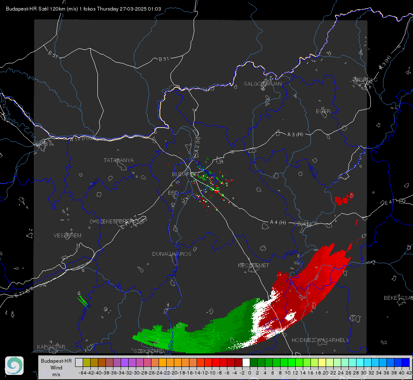The width and height of the screenshot is (413, 380).
Task: Click the KAPOSVÁR city label
Action: pos(51,347)
